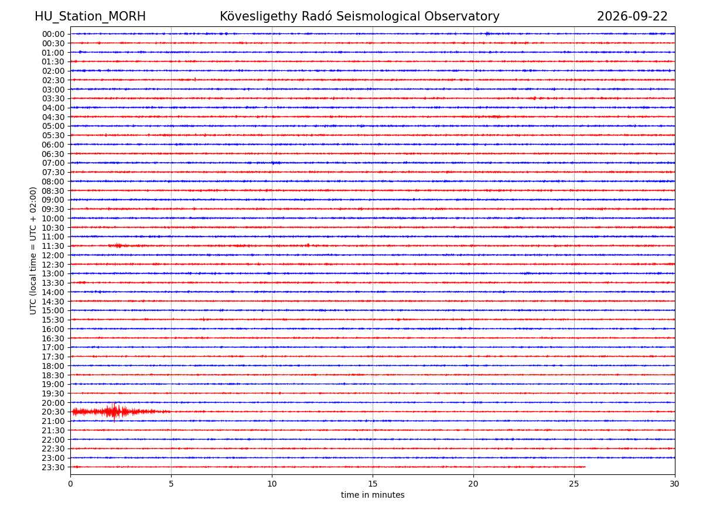Select the 15 tick on the minutes axis
The height and width of the screenshot is (527, 703).
[373, 484]
